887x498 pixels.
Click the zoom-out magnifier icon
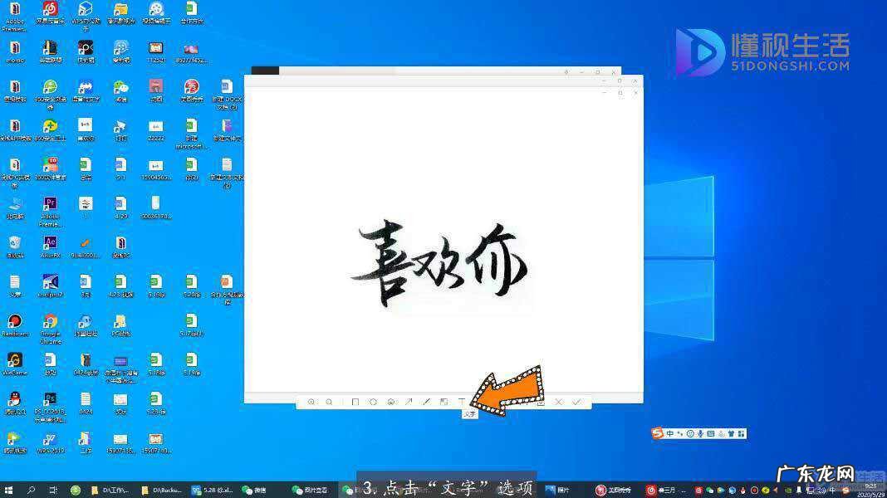pos(330,402)
